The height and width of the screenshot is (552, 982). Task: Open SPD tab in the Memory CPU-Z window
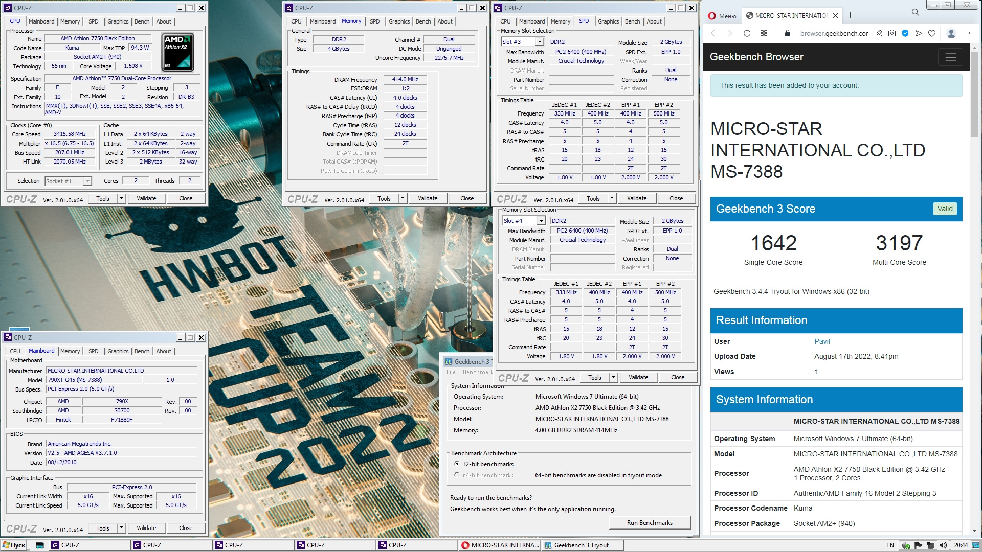tap(374, 21)
